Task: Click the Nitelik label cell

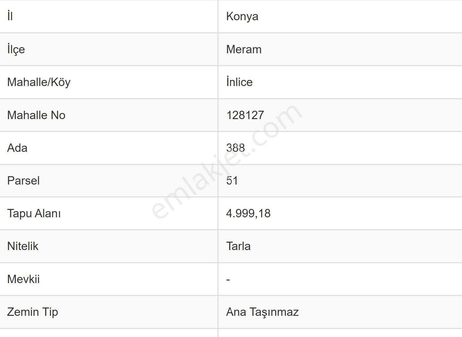Action: point(23,246)
